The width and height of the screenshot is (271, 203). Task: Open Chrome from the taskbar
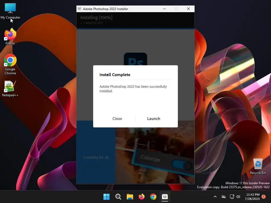[x=153, y=197]
